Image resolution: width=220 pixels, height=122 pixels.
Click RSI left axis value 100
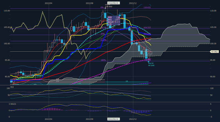click(x=8, y=88)
